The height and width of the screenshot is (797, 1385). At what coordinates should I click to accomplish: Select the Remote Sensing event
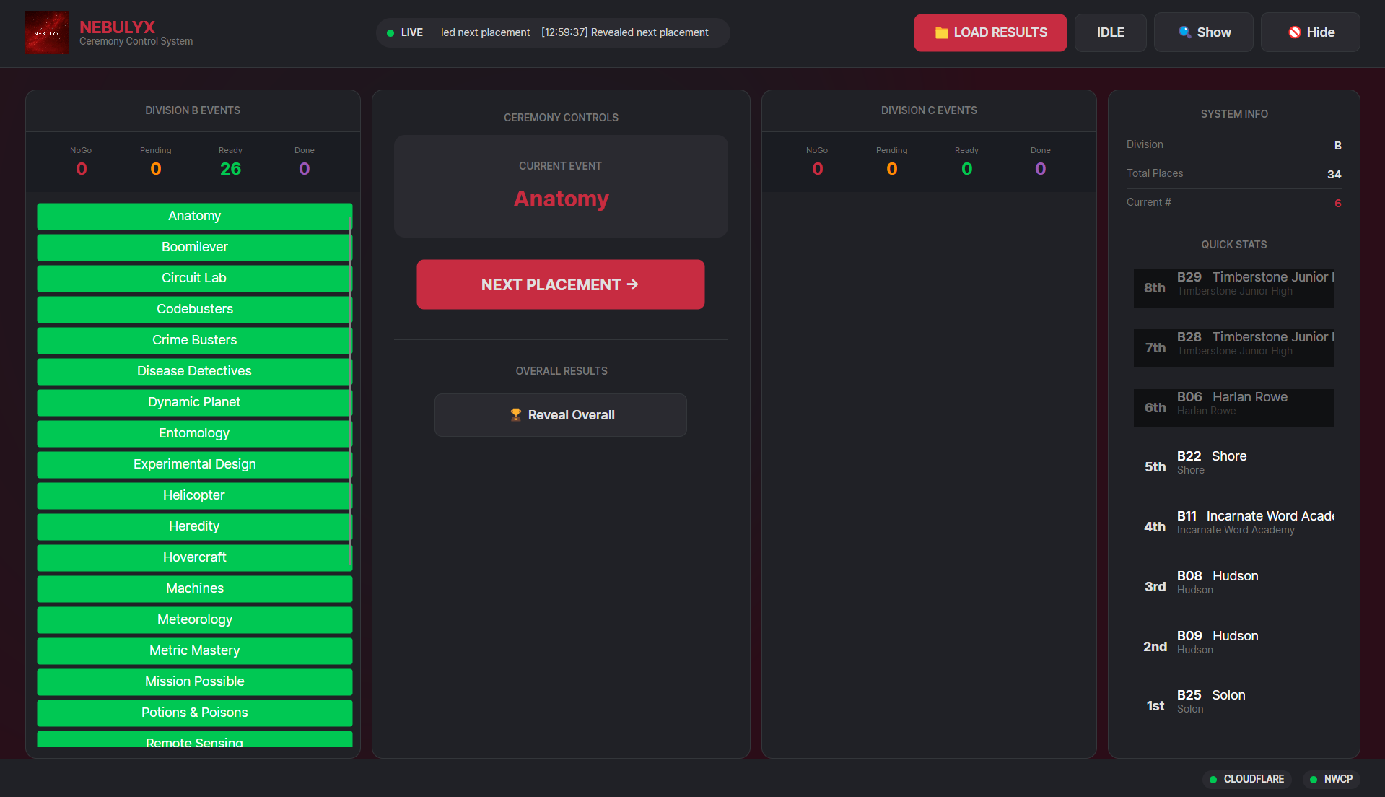195,740
